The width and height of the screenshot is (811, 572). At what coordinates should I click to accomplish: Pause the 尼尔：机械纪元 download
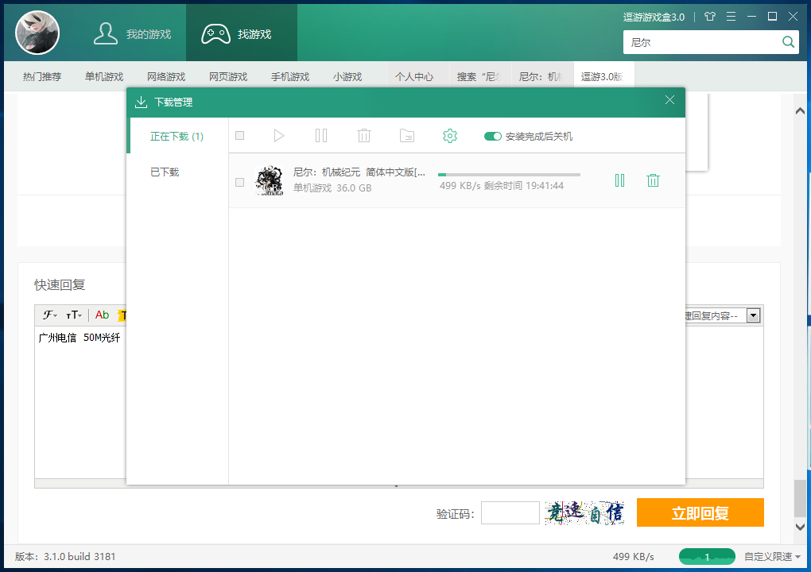click(619, 180)
